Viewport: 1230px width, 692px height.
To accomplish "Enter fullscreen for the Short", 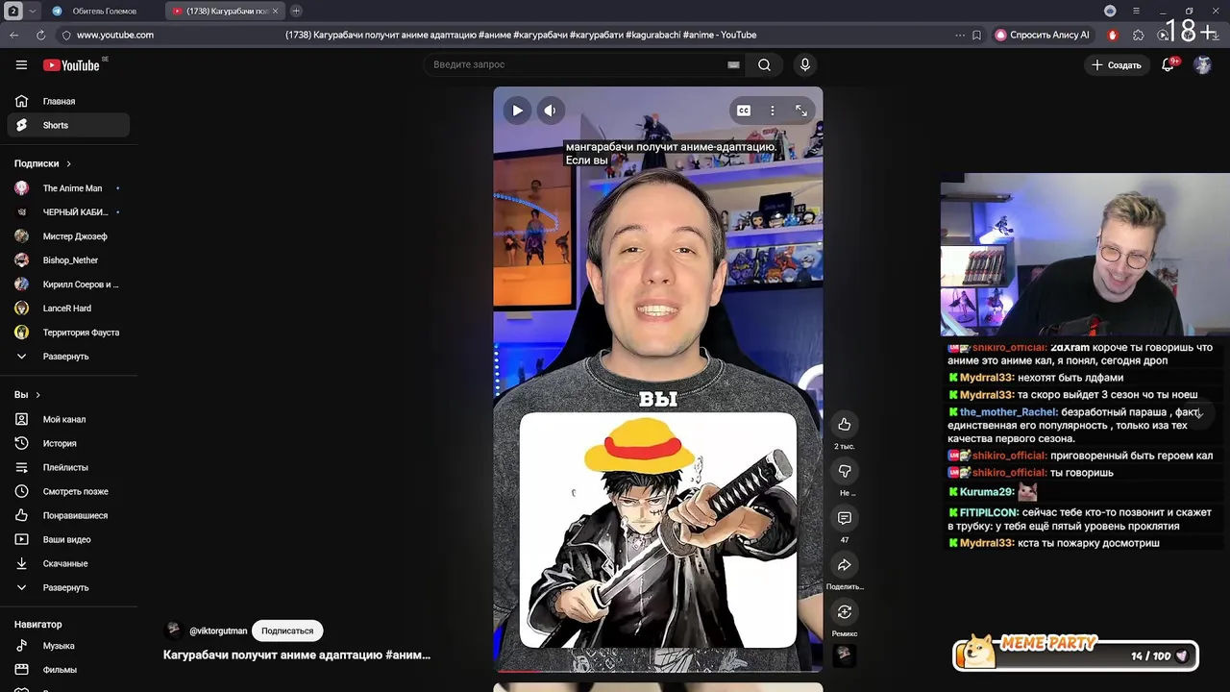I will click(x=800, y=111).
